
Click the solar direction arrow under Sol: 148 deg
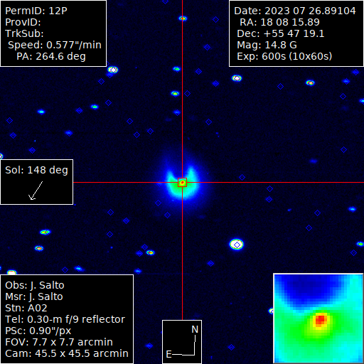coord(36,191)
